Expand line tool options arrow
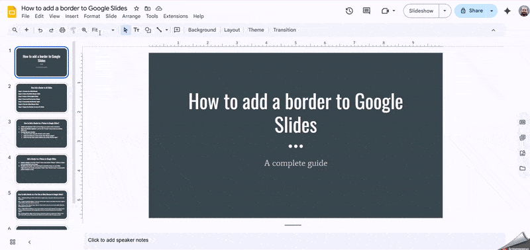 (167, 30)
